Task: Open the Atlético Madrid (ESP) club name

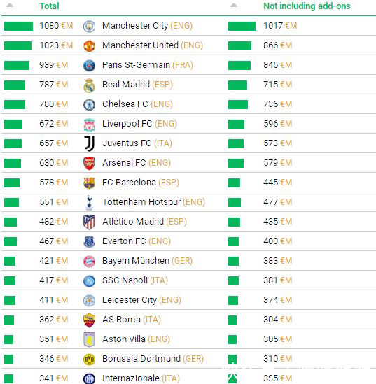Action: point(144,222)
